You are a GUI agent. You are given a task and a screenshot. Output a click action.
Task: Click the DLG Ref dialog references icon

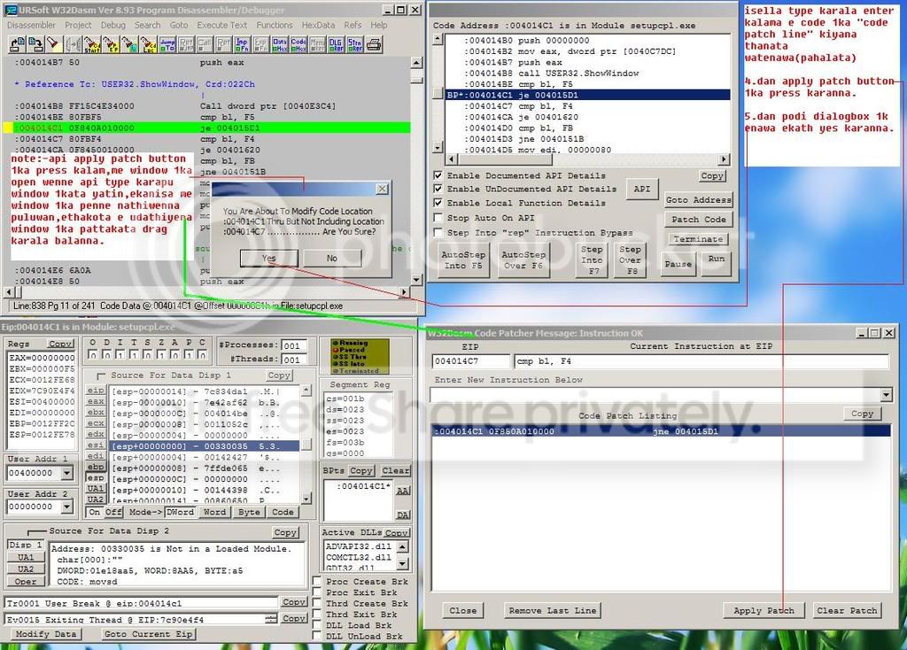pos(336,44)
